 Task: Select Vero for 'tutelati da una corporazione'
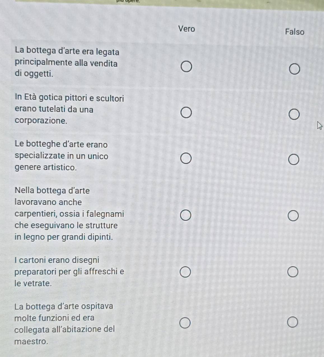pyautogui.click(x=186, y=113)
